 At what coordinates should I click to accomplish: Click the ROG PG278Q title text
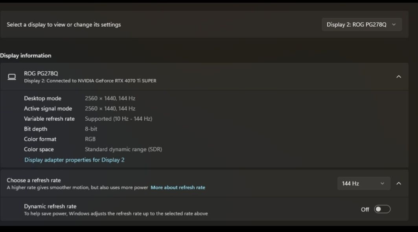(x=41, y=73)
